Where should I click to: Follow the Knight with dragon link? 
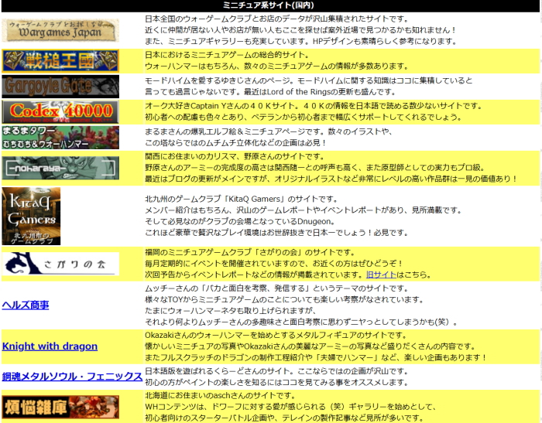click(50, 346)
